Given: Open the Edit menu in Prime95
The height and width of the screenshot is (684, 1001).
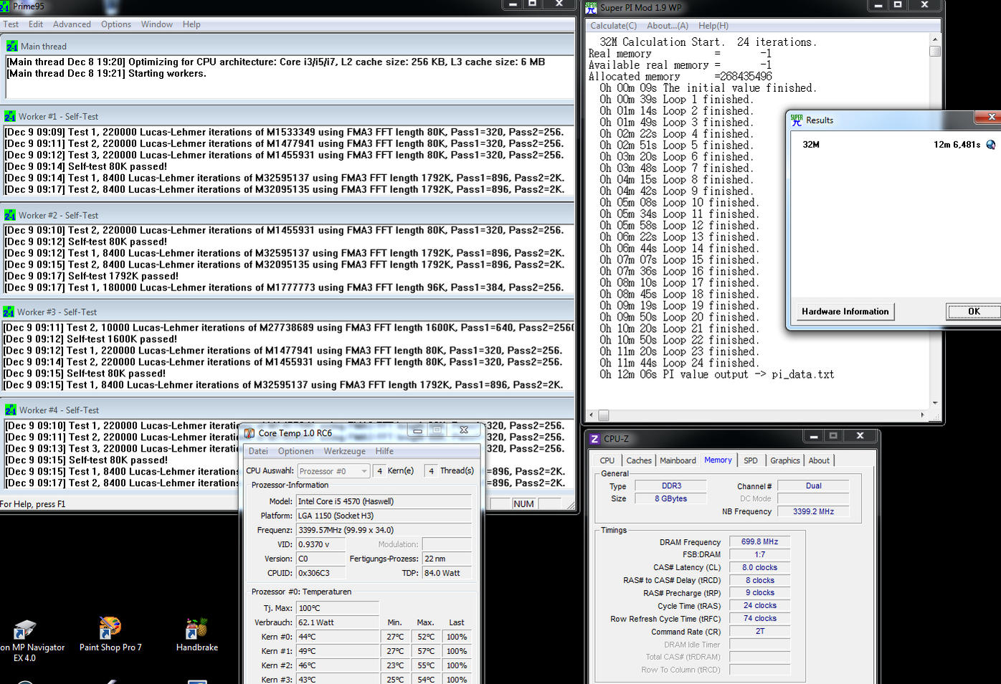Looking at the screenshot, I should [36, 24].
